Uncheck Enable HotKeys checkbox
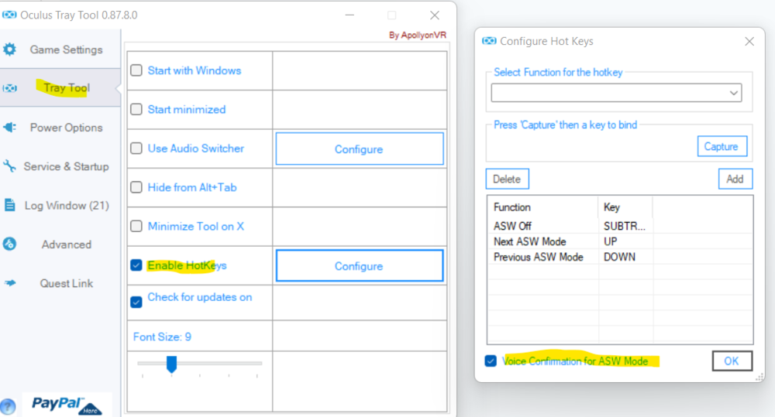This screenshot has width=775, height=417. tap(136, 265)
